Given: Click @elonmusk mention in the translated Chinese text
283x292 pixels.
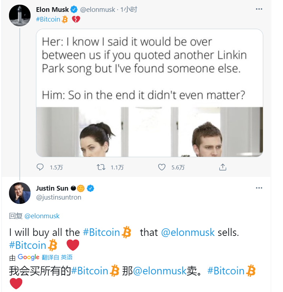Looking at the screenshot, I should tap(160, 271).
